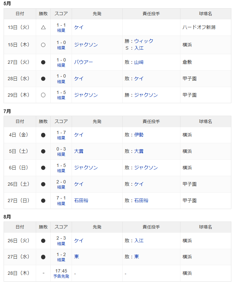Click starter ジャクソン on May 15

click(86, 45)
